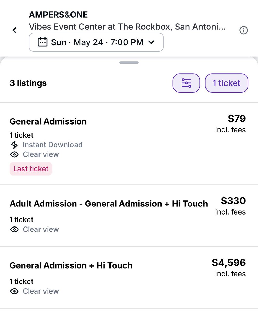Viewport: 258px width, 312px height.
Task: Click the chevron next to 7:00 PM
Action: (x=151, y=42)
